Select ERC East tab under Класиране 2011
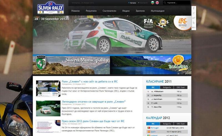Viewport: 222px width, 136px height. coord(181,87)
